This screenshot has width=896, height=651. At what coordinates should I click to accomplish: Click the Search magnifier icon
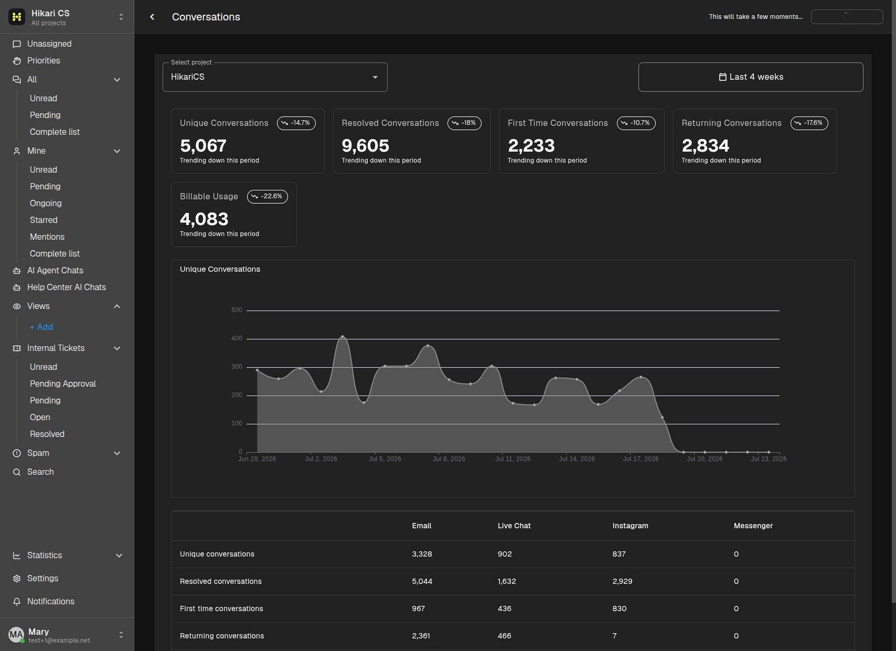[x=17, y=472]
